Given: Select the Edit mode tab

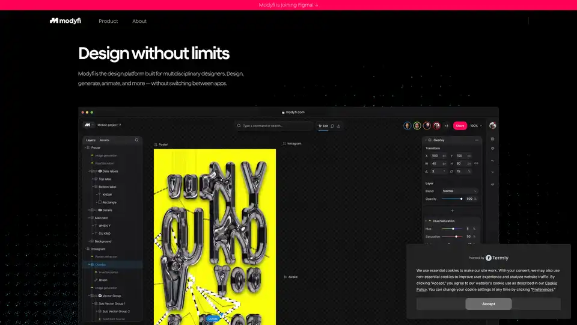Looking at the screenshot, I should pyautogui.click(x=323, y=126).
